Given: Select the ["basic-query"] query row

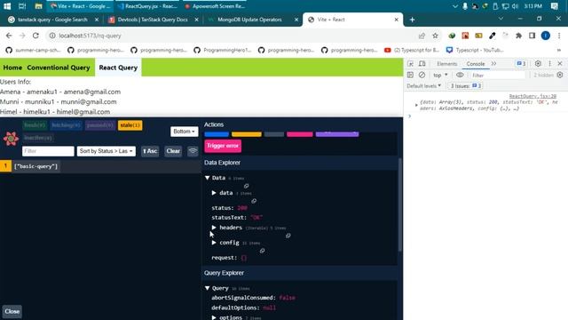Looking at the screenshot, I should click(99, 166).
